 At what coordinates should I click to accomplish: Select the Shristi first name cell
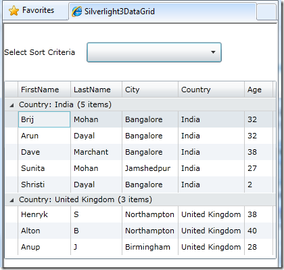(x=44, y=185)
